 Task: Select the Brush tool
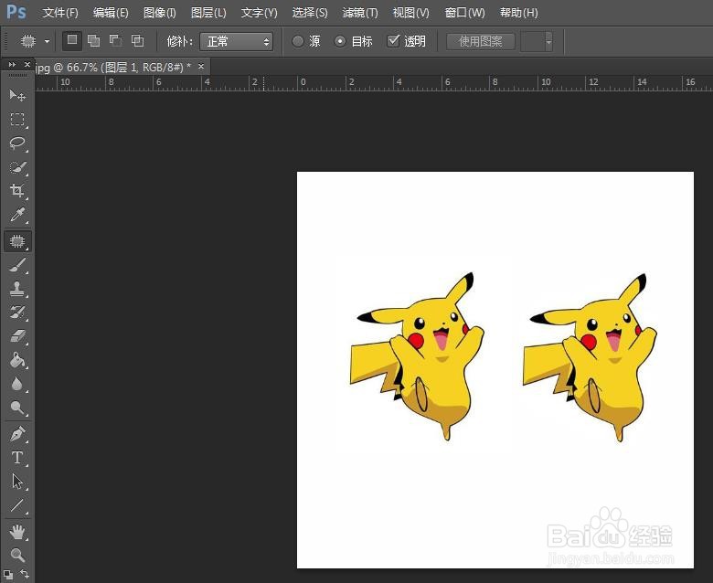tap(17, 265)
